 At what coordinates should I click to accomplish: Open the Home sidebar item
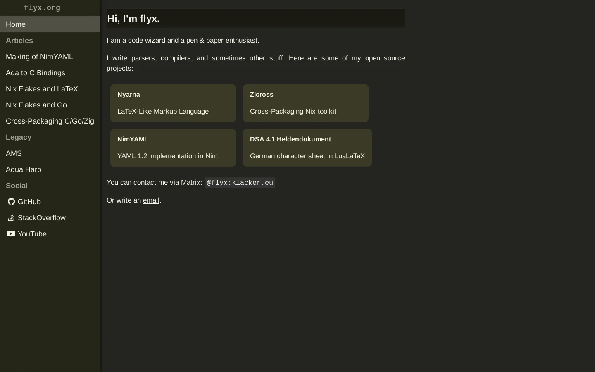[50, 24]
